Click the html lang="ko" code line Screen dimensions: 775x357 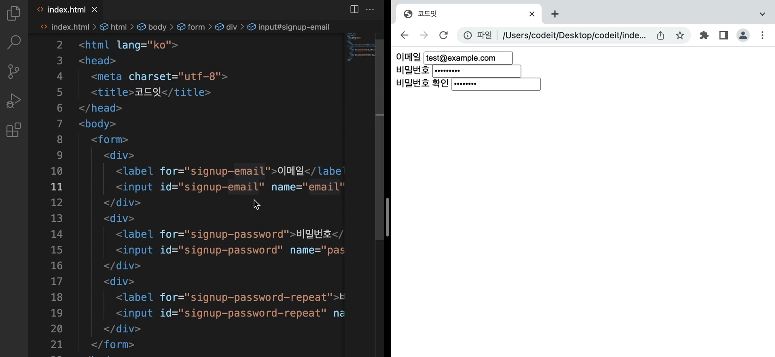[128, 45]
